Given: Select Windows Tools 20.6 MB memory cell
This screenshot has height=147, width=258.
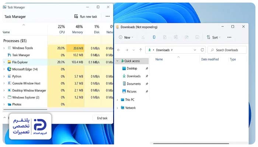Looking at the screenshot, I should 76,48.
